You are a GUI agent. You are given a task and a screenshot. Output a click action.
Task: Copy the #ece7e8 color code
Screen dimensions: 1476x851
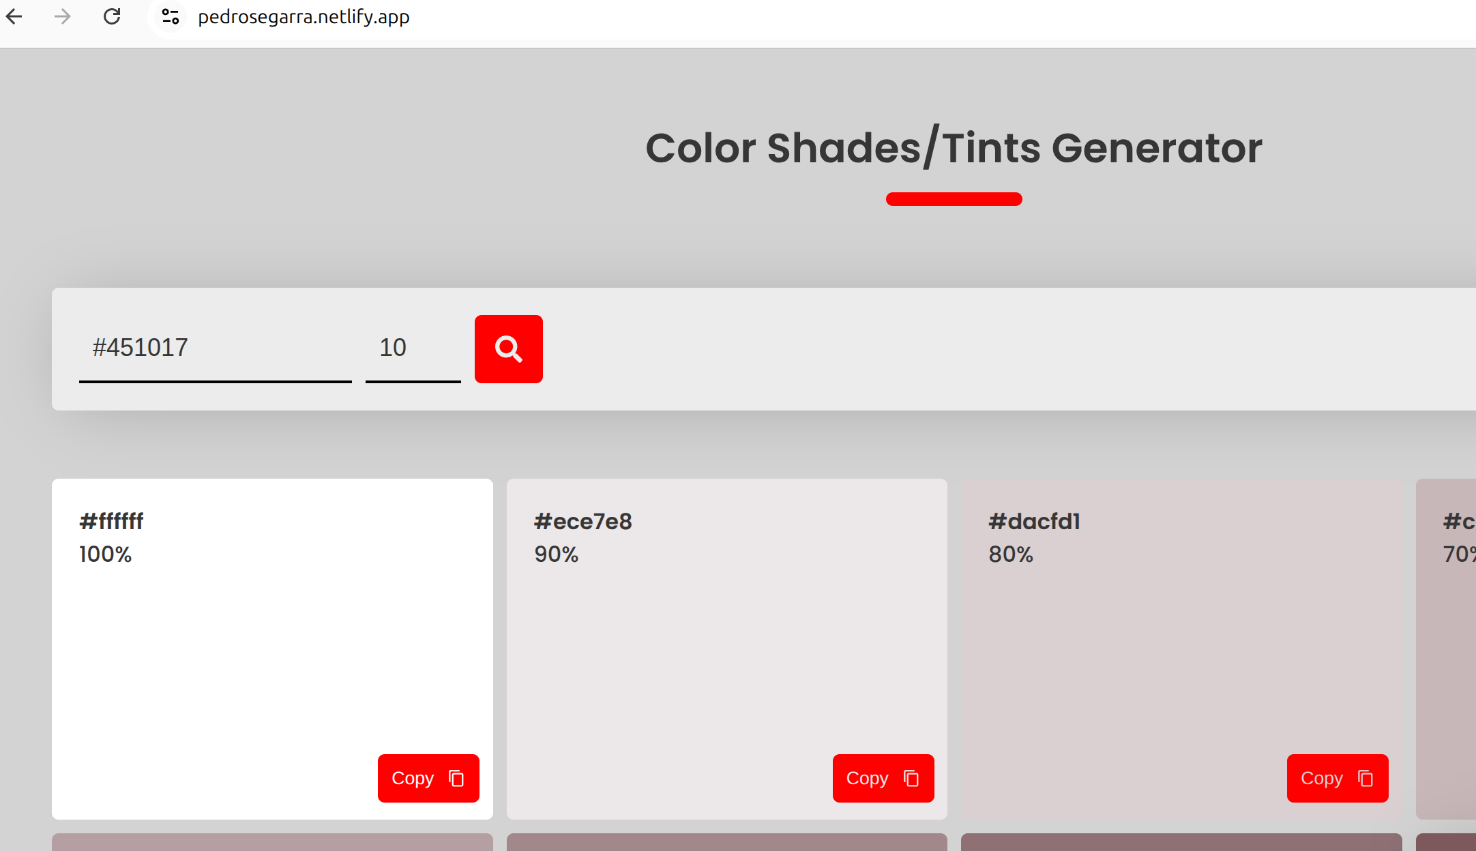point(868,778)
